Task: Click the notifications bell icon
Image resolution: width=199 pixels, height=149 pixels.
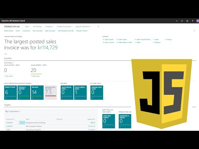Action: [x=182, y=21]
